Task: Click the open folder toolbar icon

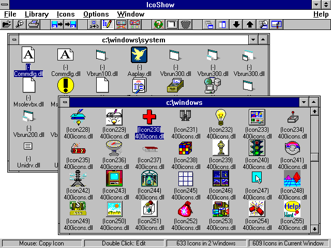Action: 7,24
